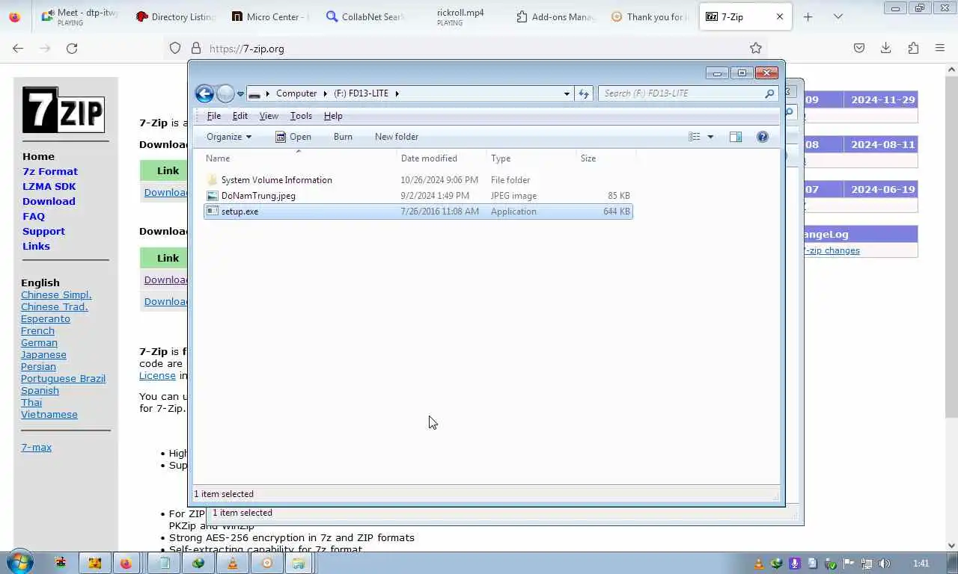This screenshot has width=958, height=574.
Task: Click the blue Explorer help icon
Action: click(x=763, y=137)
